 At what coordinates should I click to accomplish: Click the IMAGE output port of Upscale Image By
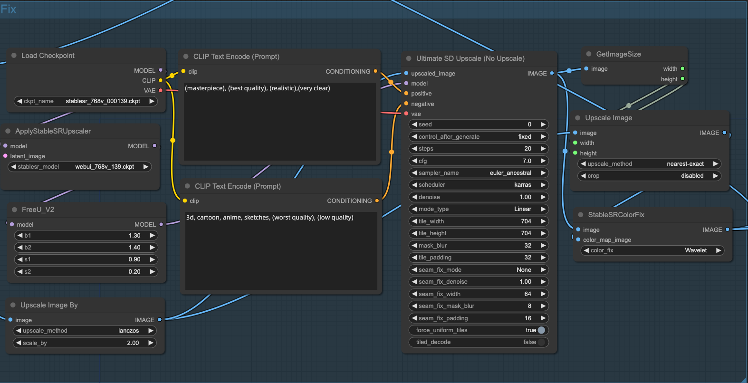click(x=160, y=320)
